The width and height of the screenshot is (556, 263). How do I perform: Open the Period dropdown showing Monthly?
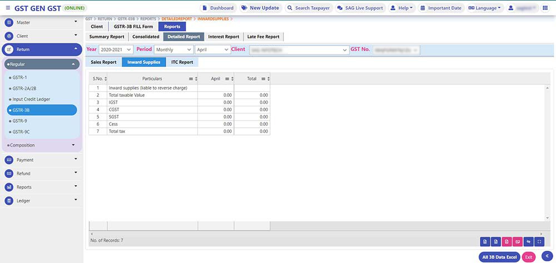pyautogui.click(x=173, y=49)
